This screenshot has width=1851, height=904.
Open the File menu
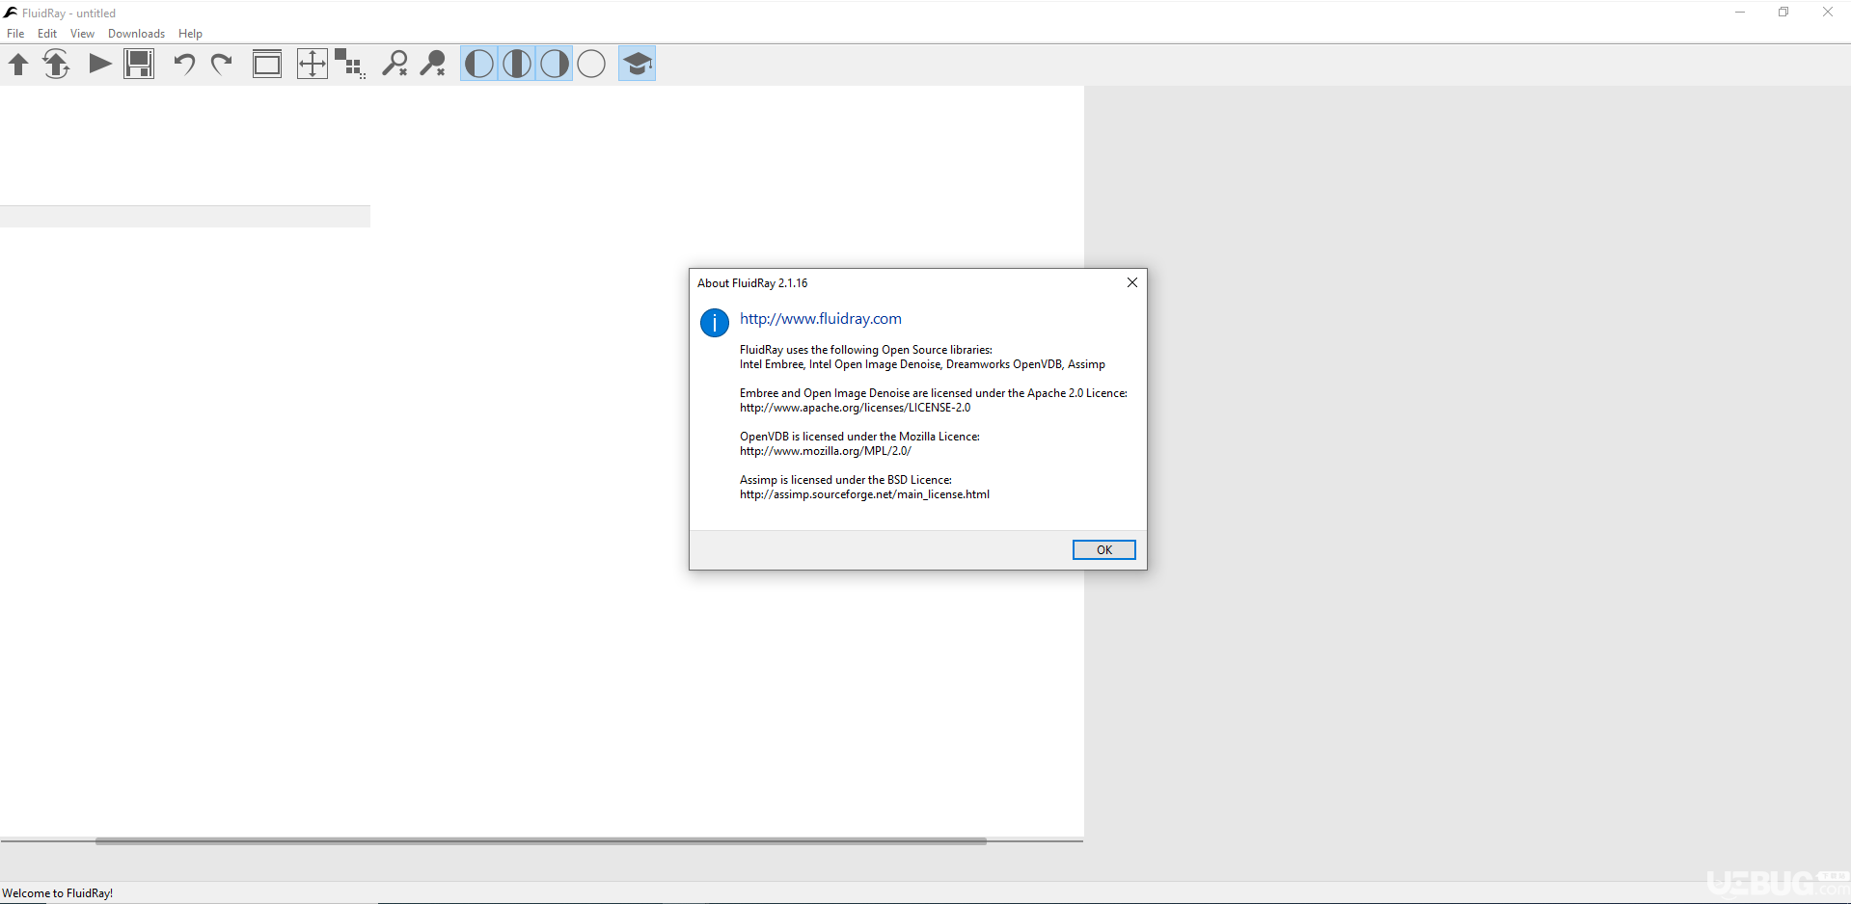[x=15, y=34]
